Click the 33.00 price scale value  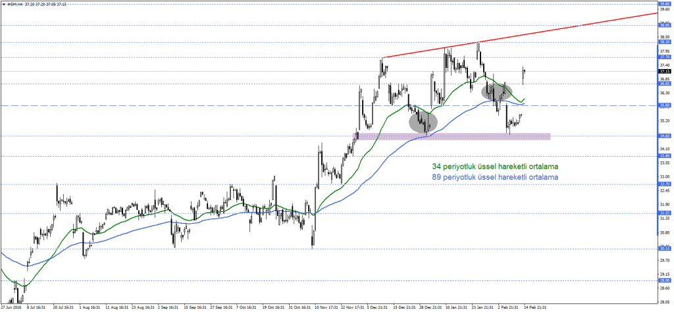pos(665,176)
